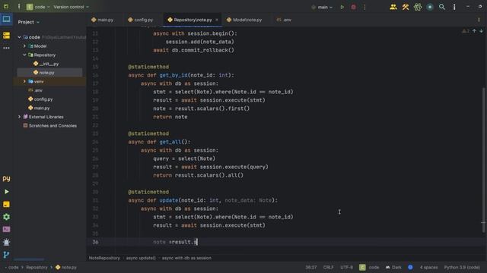
Task: Open main.py in project tree
Action: pyautogui.click(x=39, y=108)
